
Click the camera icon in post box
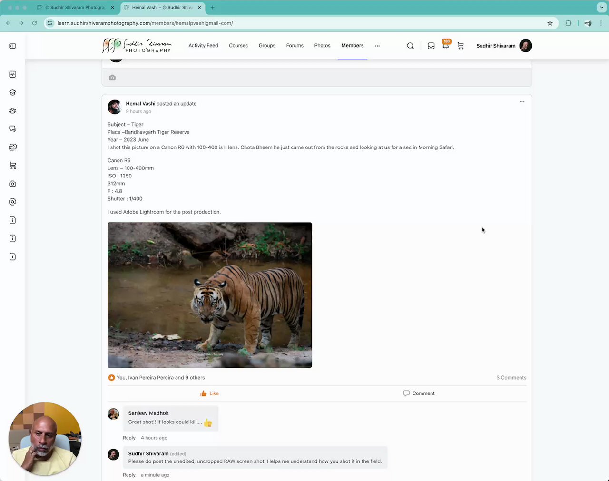click(x=112, y=78)
